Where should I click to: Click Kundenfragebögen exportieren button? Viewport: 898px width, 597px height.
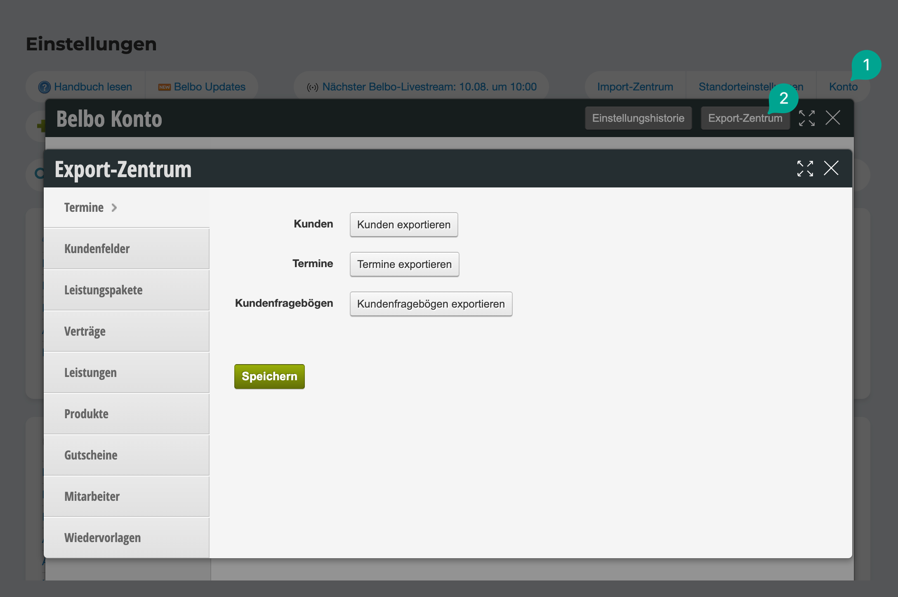[431, 304]
